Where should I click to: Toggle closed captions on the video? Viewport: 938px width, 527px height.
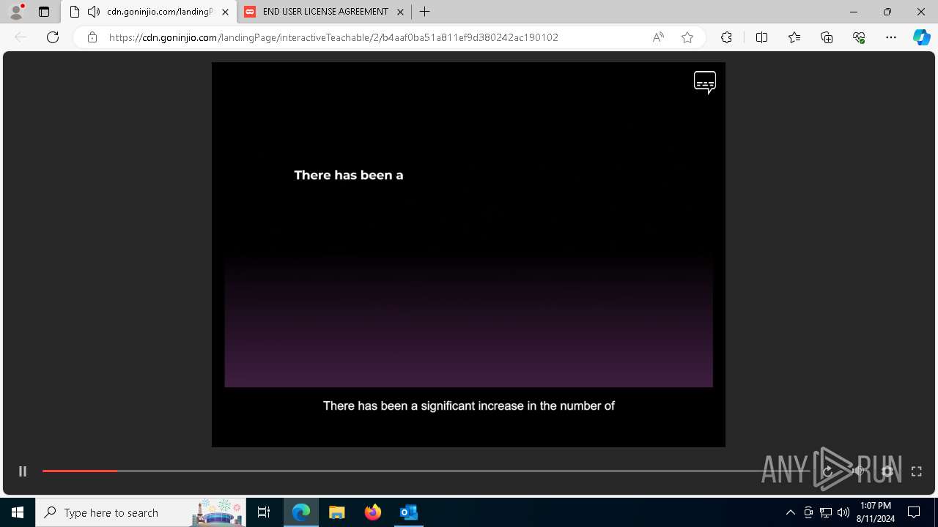tap(705, 83)
